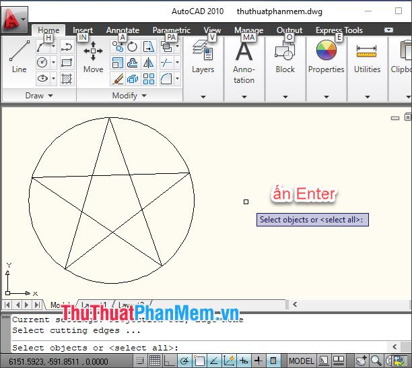Open Quick View Drawings in status bar
Viewport: 412px width, 368px height.
click(x=339, y=361)
